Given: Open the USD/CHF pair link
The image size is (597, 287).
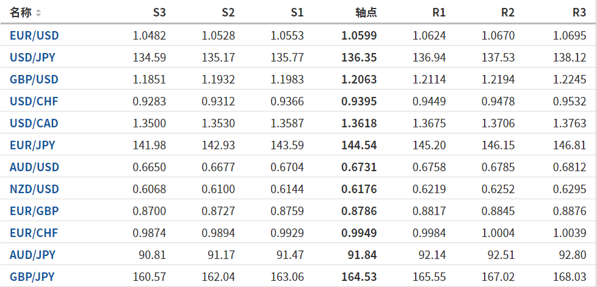Looking at the screenshot, I should (x=34, y=101).
